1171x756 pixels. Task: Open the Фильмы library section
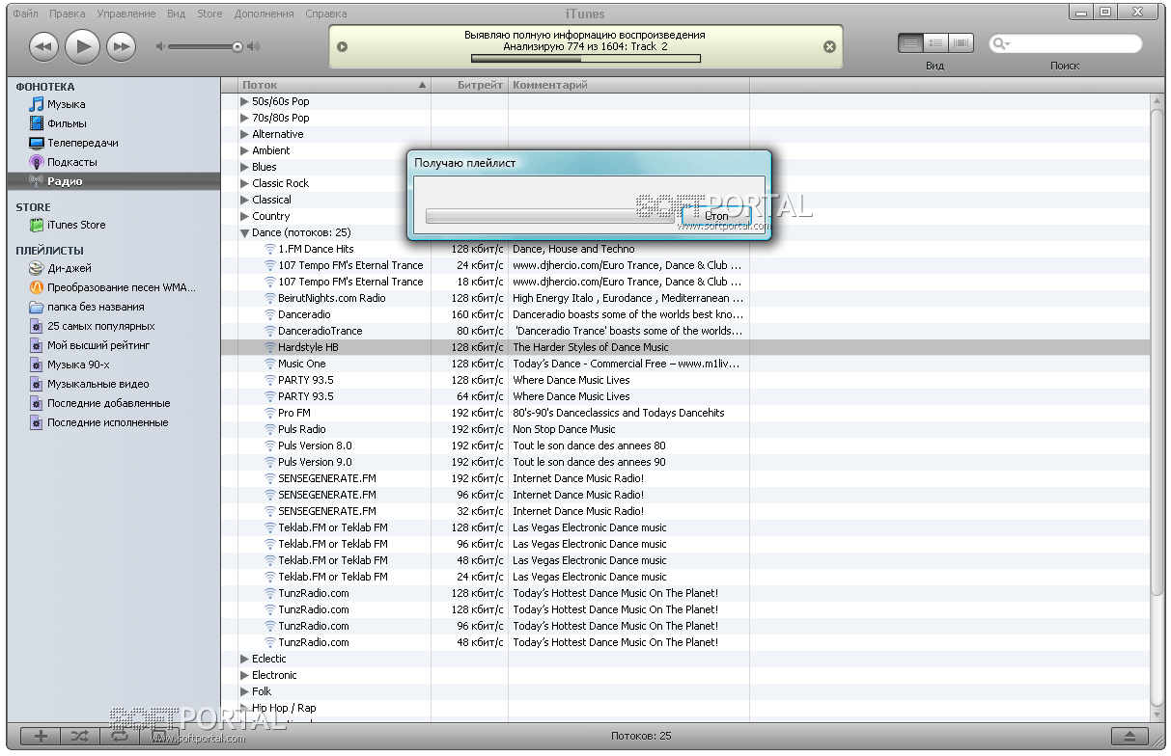(66, 123)
